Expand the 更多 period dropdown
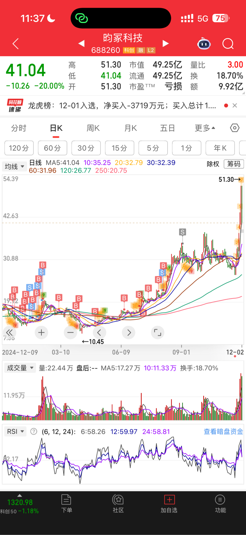The image size is (246, 535). [x=205, y=128]
